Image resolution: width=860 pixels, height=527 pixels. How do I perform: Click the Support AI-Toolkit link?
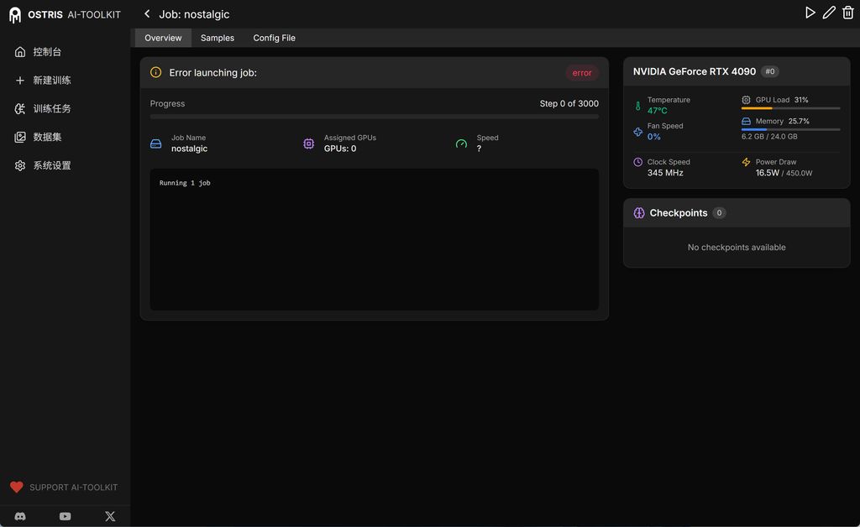point(64,488)
